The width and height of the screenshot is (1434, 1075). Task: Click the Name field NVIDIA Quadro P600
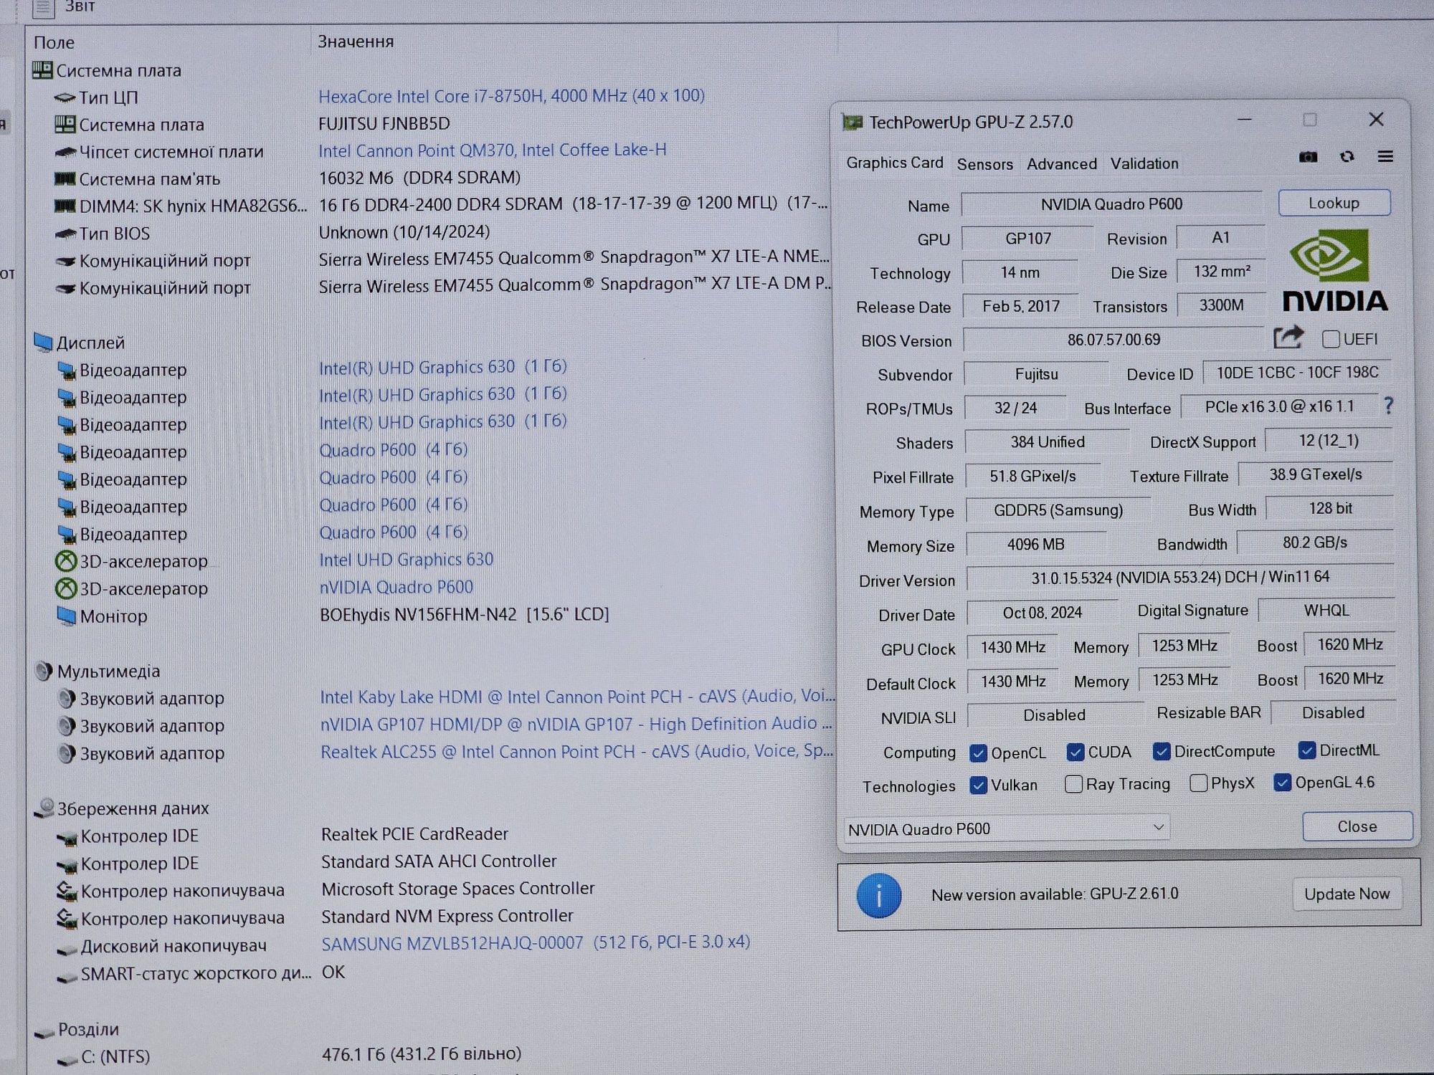[1111, 204]
